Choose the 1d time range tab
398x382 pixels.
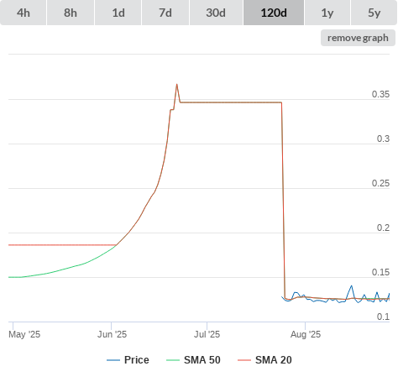(x=118, y=13)
